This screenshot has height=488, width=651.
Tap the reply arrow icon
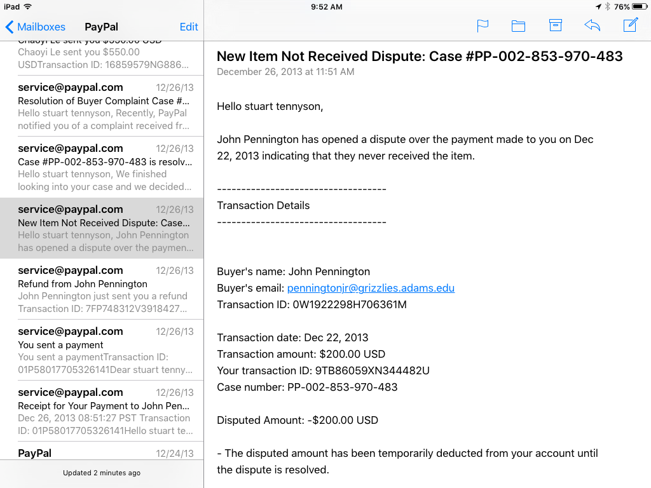point(593,25)
